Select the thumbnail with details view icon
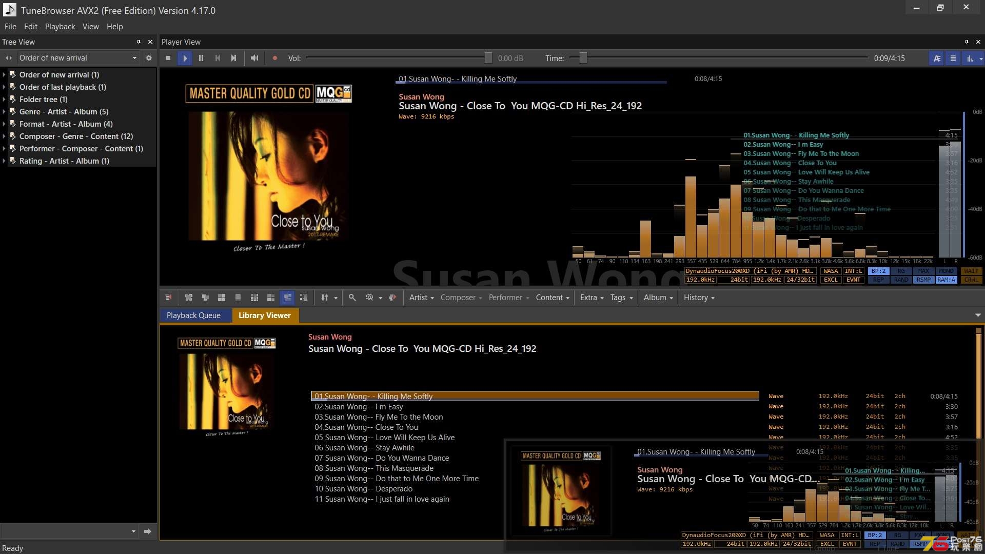This screenshot has height=554, width=985. point(271,298)
